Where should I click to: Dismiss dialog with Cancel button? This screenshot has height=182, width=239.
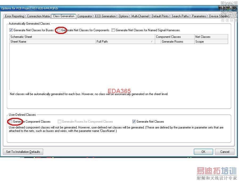[225, 152]
